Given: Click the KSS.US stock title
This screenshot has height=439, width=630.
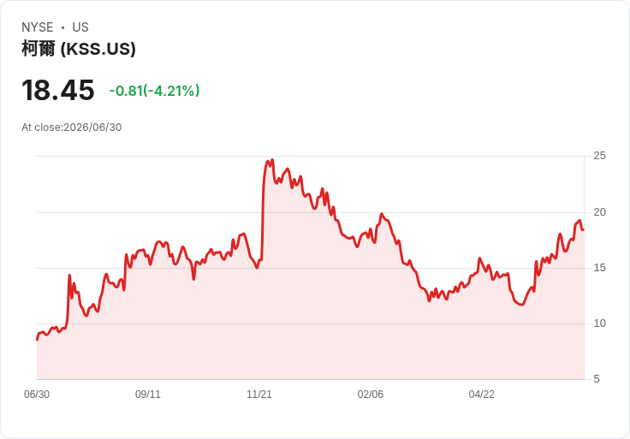Looking at the screenshot, I should pyautogui.click(x=79, y=49).
